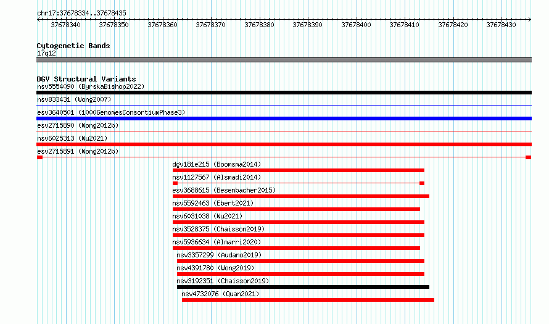This screenshot has width=549, height=324.
Task: Click the red bar for nsv5936634
Action: tap(296, 248)
